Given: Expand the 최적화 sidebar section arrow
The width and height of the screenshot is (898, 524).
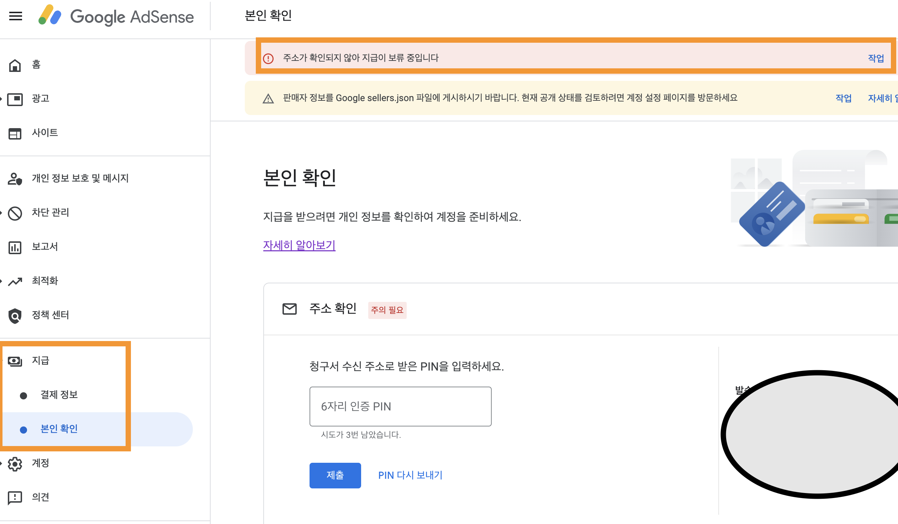Looking at the screenshot, I should (x=2, y=281).
